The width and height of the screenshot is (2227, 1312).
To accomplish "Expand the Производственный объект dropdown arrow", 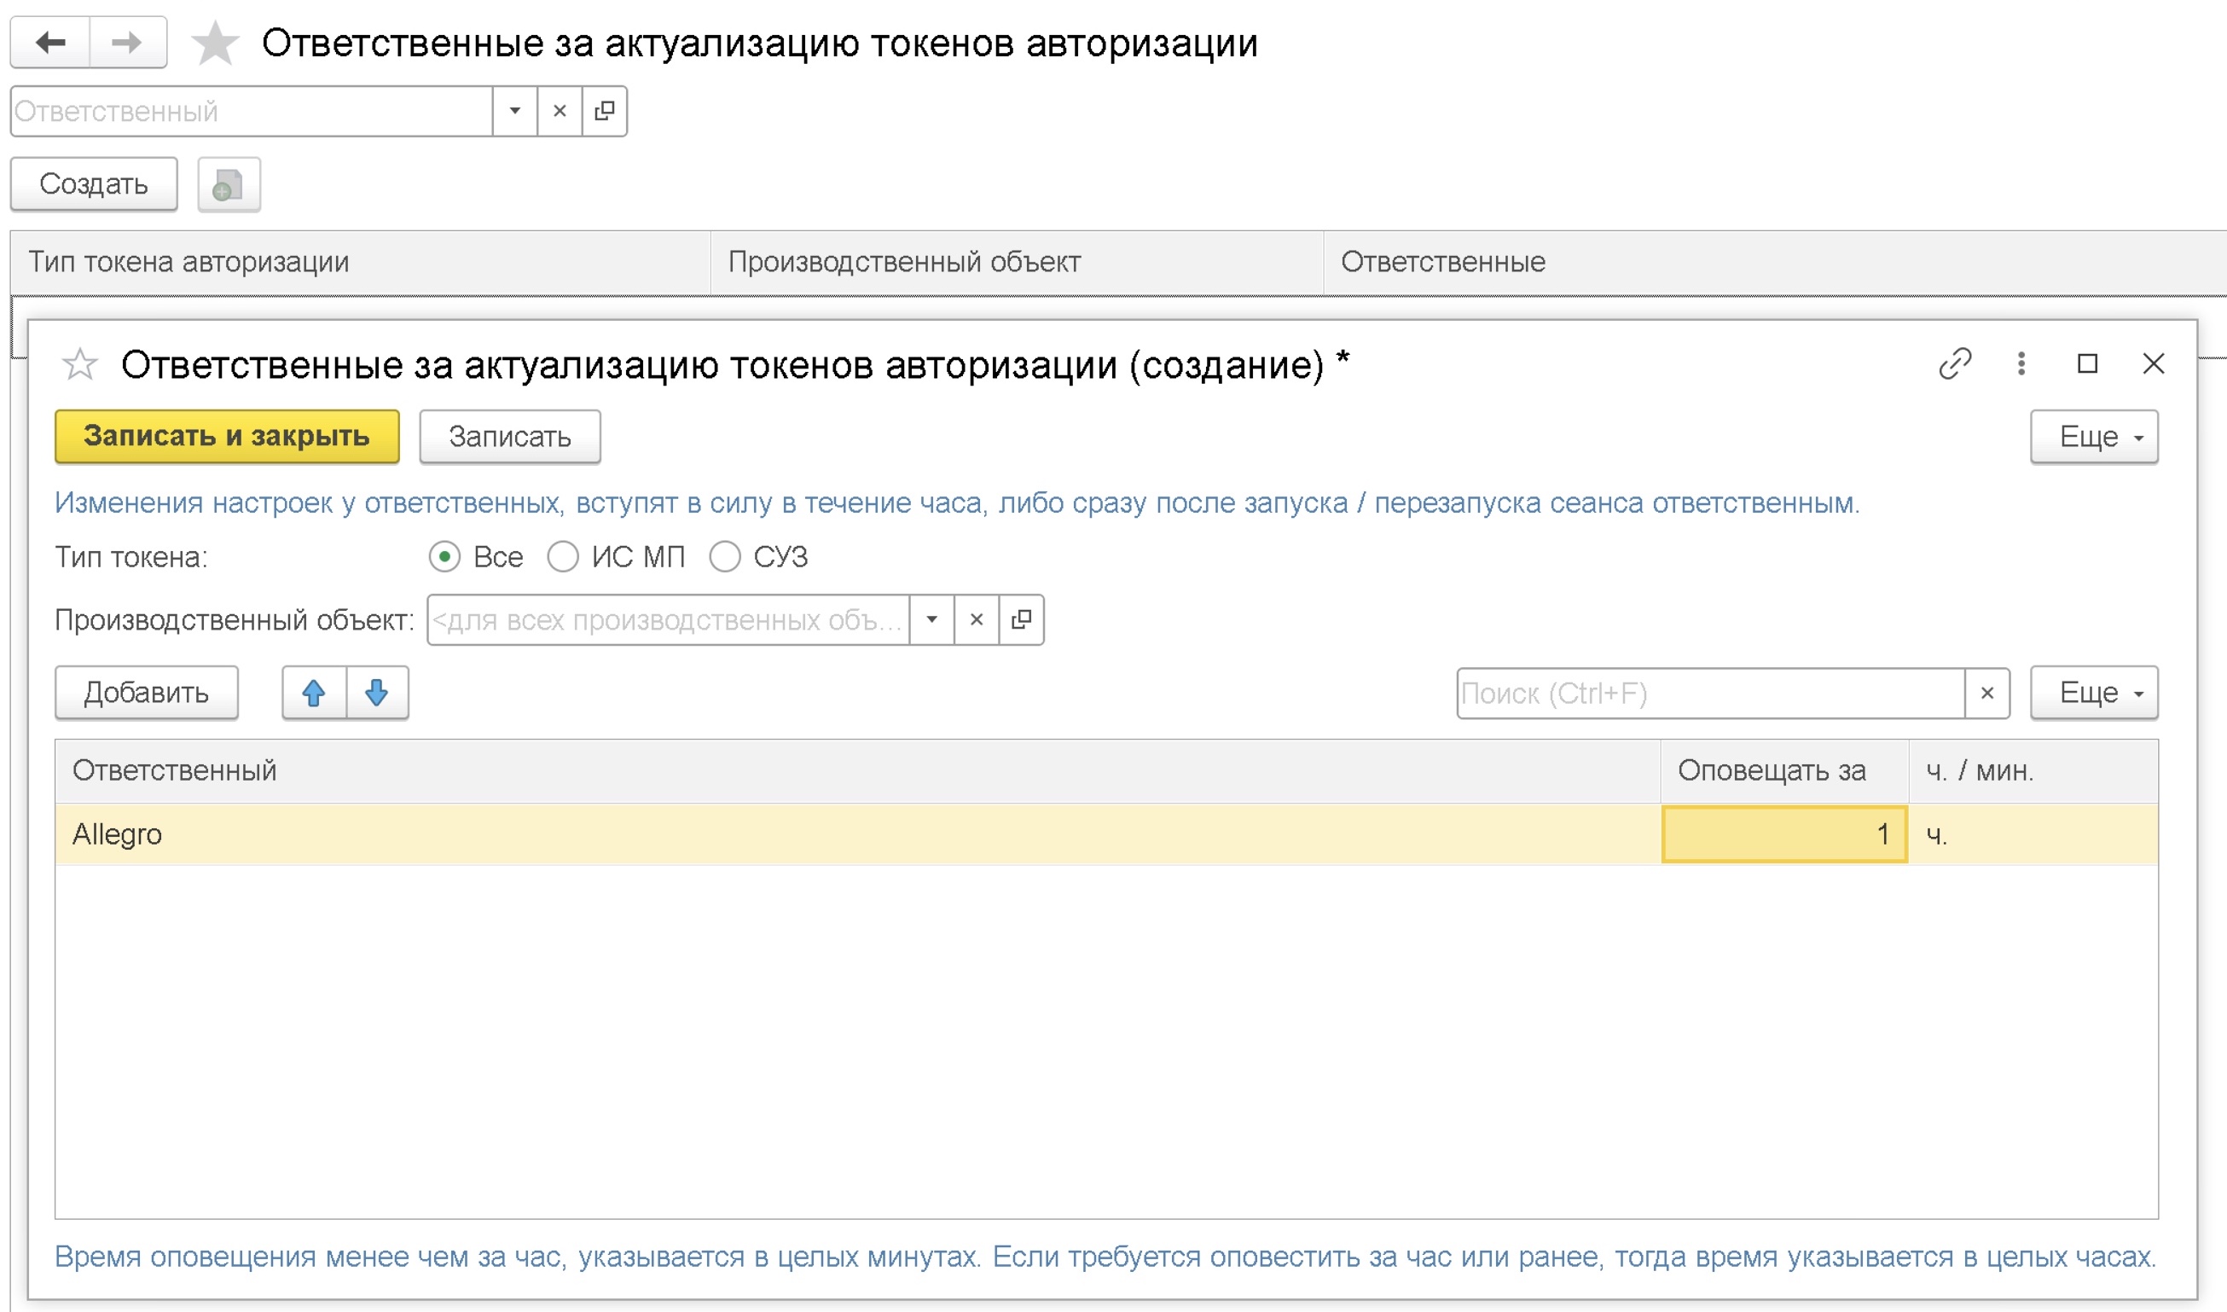I will tap(931, 620).
